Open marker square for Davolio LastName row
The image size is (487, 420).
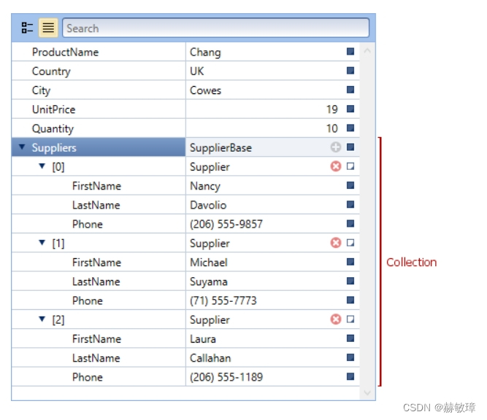350,204
